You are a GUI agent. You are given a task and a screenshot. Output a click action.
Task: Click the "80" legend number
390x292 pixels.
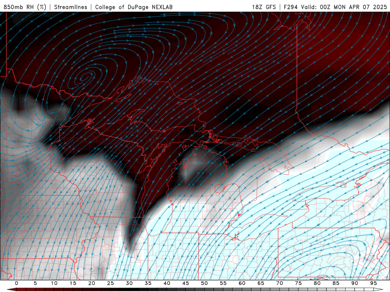[317, 283]
